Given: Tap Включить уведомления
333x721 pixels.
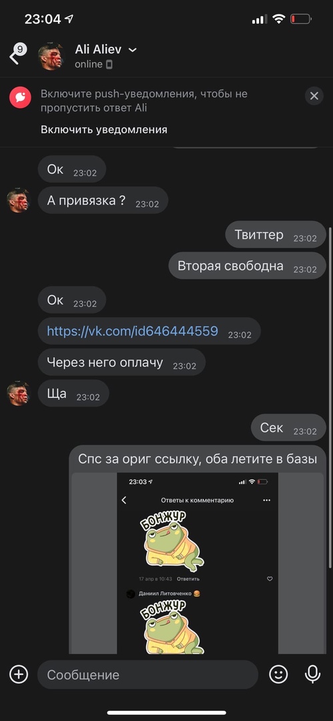Looking at the screenshot, I should (104, 130).
